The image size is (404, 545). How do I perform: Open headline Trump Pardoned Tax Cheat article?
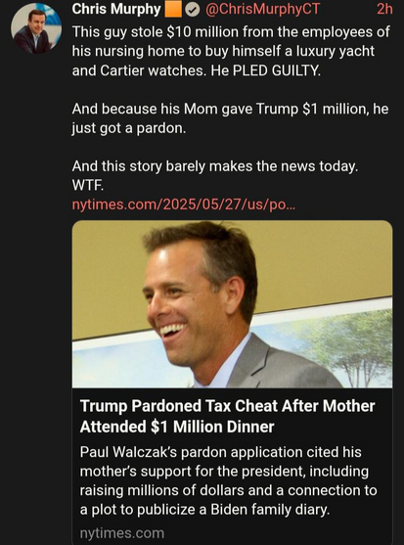pyautogui.click(x=227, y=416)
